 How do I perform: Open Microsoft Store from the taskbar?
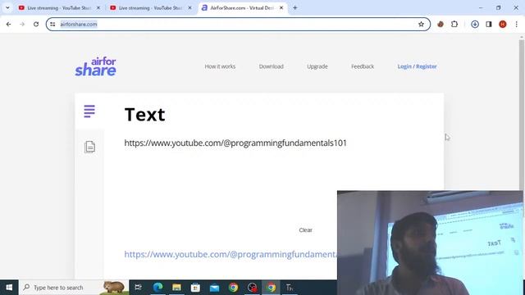click(x=195, y=288)
